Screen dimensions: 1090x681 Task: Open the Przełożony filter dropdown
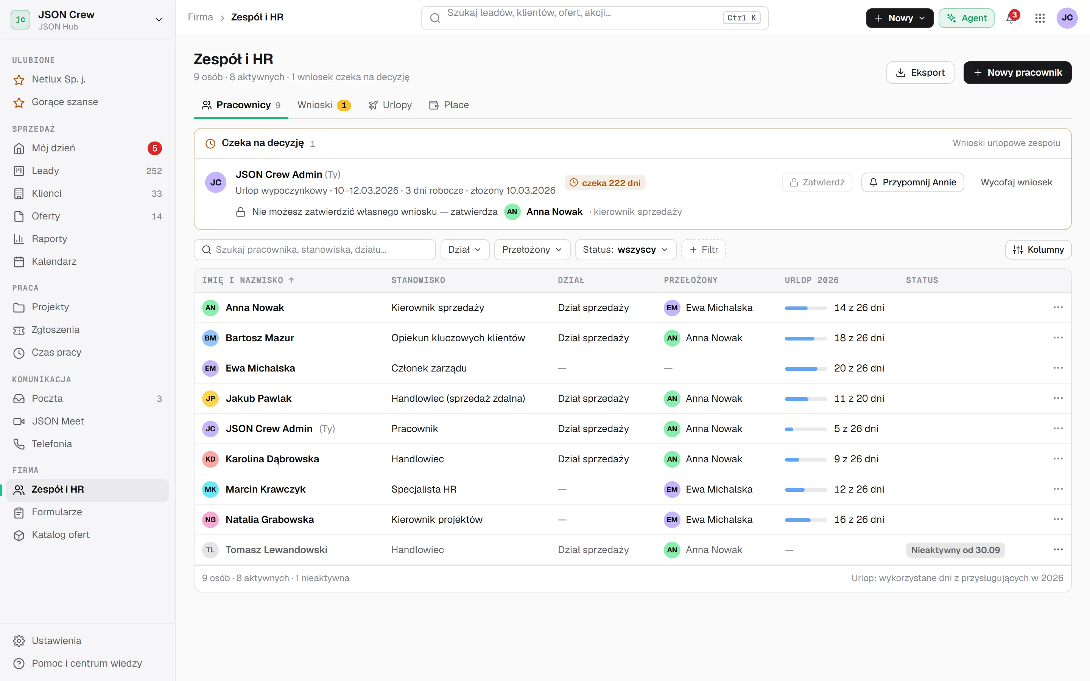coord(532,250)
